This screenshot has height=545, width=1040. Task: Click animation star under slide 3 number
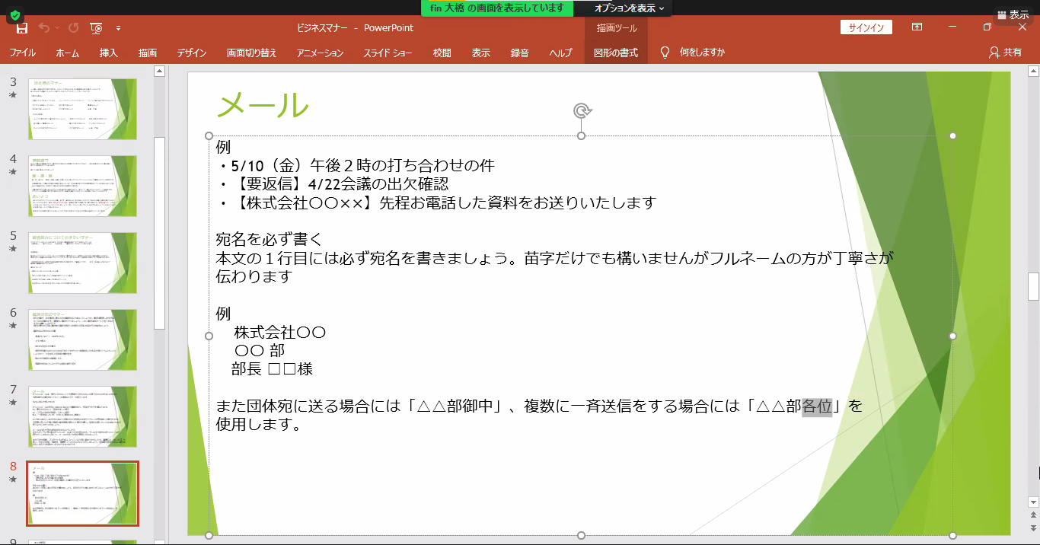pos(13,95)
